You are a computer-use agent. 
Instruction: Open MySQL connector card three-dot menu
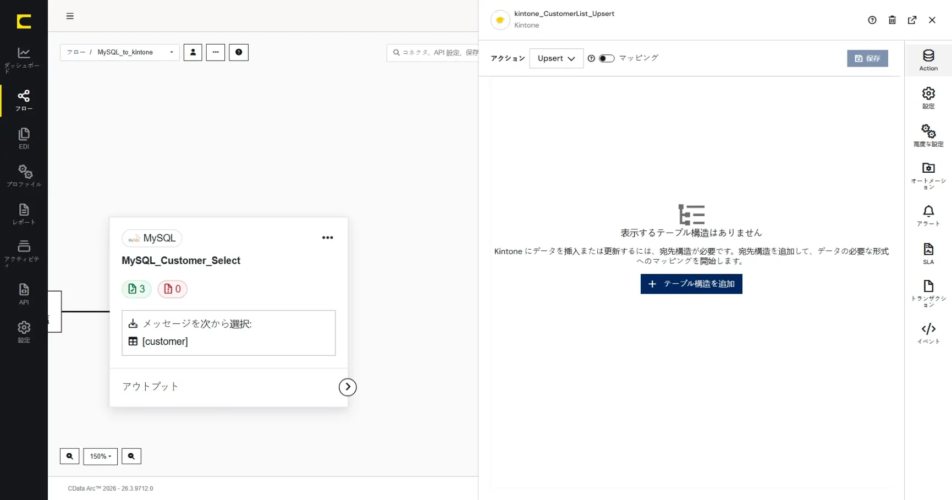[328, 238]
